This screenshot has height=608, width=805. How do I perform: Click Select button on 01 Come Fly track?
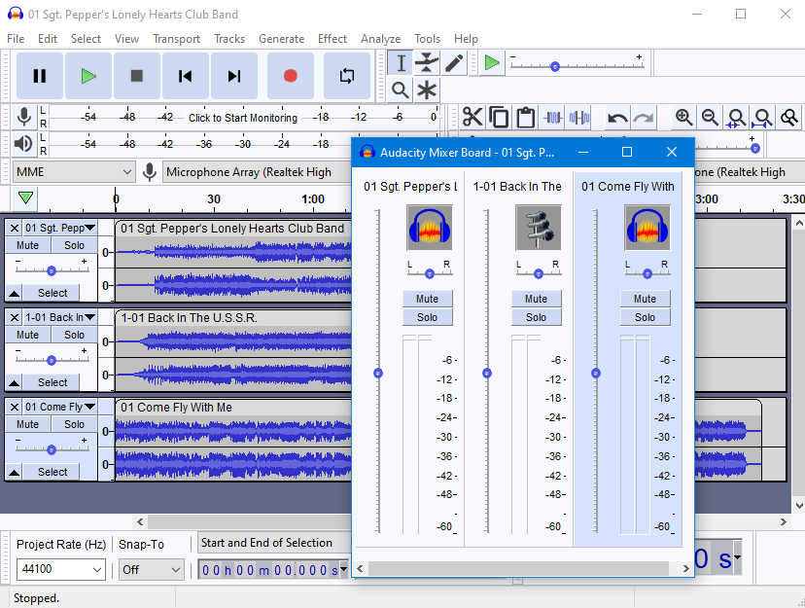click(x=52, y=472)
